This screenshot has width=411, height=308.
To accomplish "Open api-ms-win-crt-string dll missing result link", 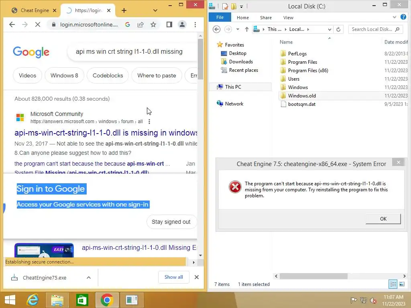I will point(106,133).
